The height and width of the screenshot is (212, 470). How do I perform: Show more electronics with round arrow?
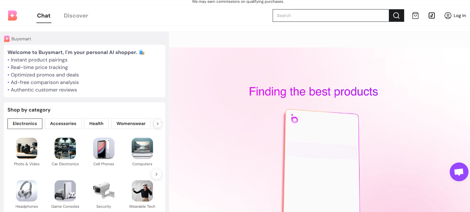(x=156, y=174)
